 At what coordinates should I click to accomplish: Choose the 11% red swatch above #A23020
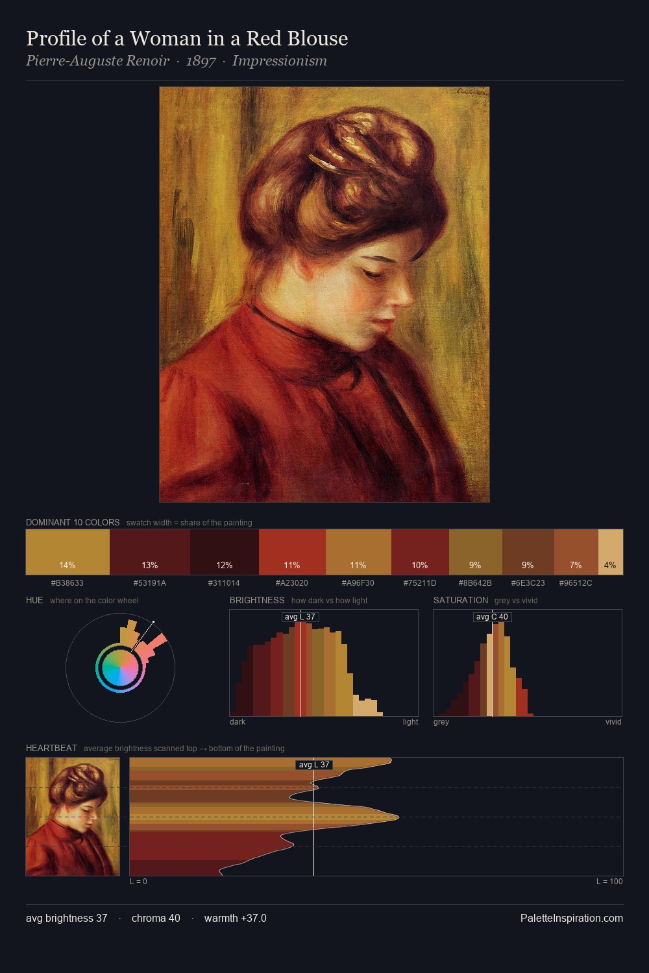pos(292,552)
